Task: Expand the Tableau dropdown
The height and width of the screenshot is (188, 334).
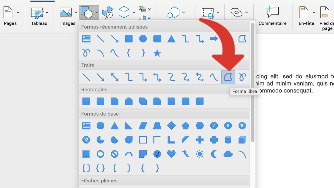Action: coord(47,13)
